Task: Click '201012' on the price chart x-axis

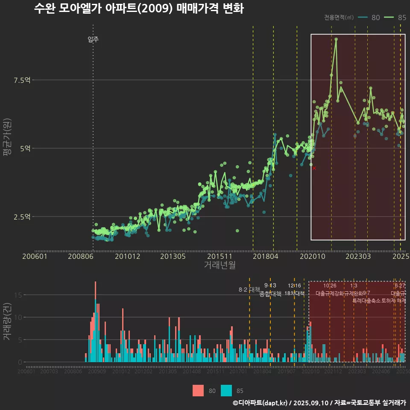Action: tap(127, 256)
